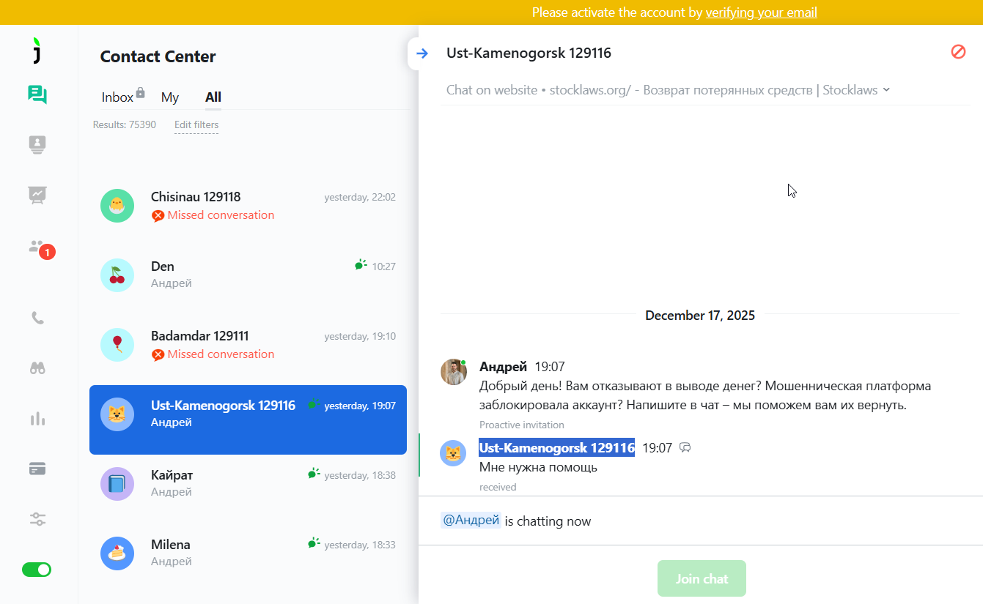This screenshot has width=983, height=604.
Task: Click the red missed icon under Chisinau 129118
Action: click(158, 216)
